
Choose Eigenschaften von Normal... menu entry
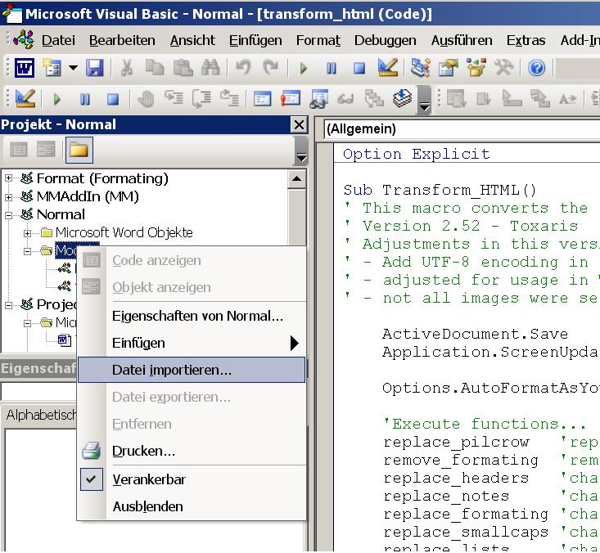[192, 317]
